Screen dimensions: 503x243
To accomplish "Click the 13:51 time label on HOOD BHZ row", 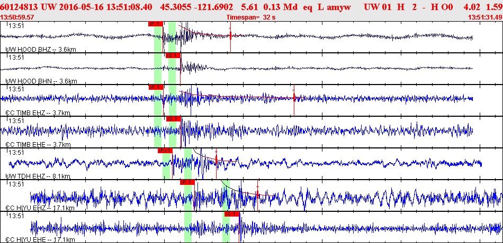I will (16, 25).
